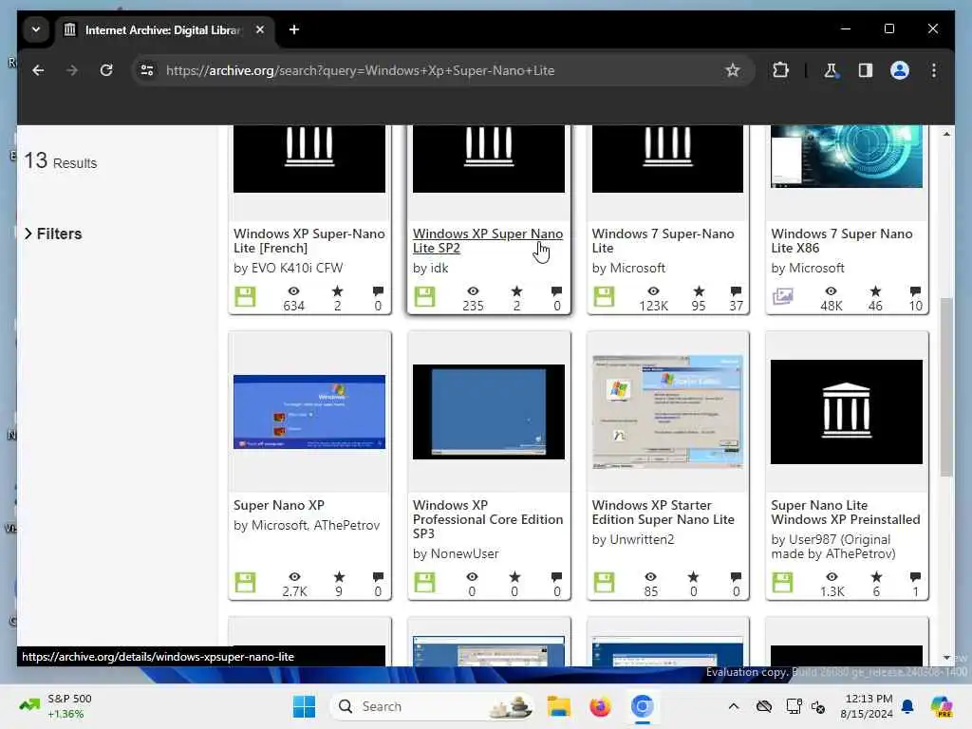Open Super Nano Lite Windows XP Preinstalled
972x729 pixels.
(x=846, y=512)
